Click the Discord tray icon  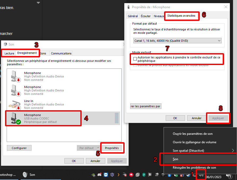point(99,175)
